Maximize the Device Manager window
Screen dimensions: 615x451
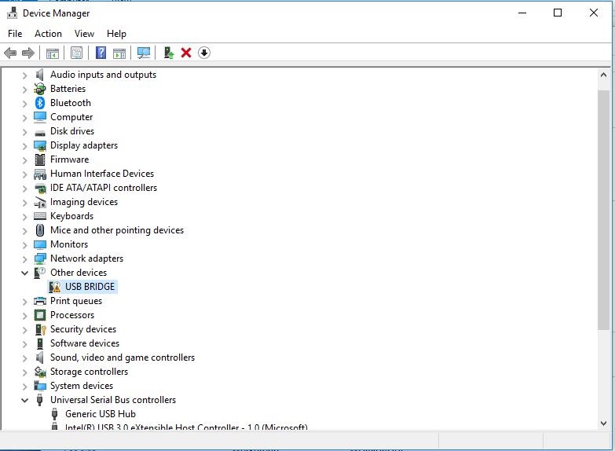[558, 13]
